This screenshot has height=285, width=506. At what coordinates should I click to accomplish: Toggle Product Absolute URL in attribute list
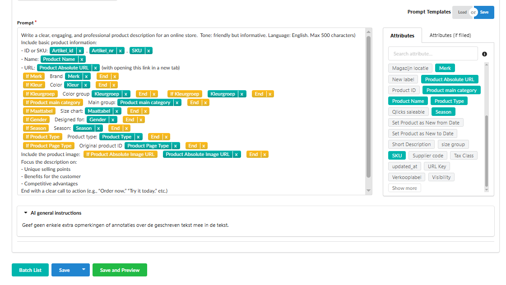[450, 79]
